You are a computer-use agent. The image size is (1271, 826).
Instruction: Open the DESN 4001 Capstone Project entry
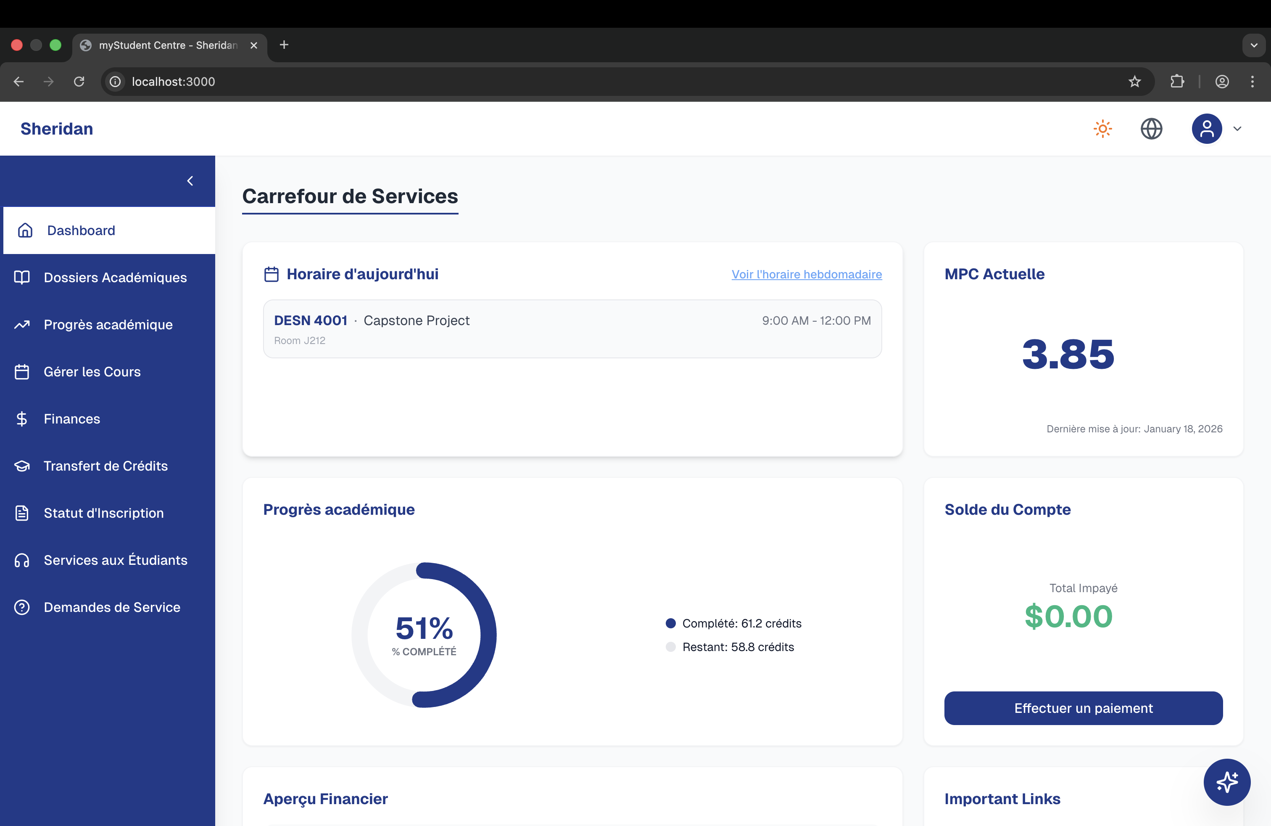pos(572,328)
